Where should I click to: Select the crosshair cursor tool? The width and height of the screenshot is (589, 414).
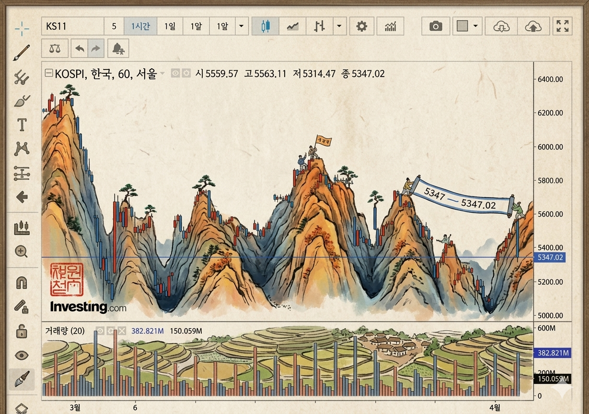[x=22, y=28]
